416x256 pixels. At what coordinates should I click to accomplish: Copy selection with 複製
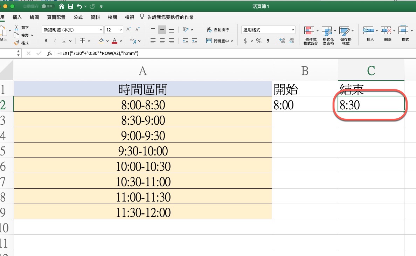[x=22, y=35]
